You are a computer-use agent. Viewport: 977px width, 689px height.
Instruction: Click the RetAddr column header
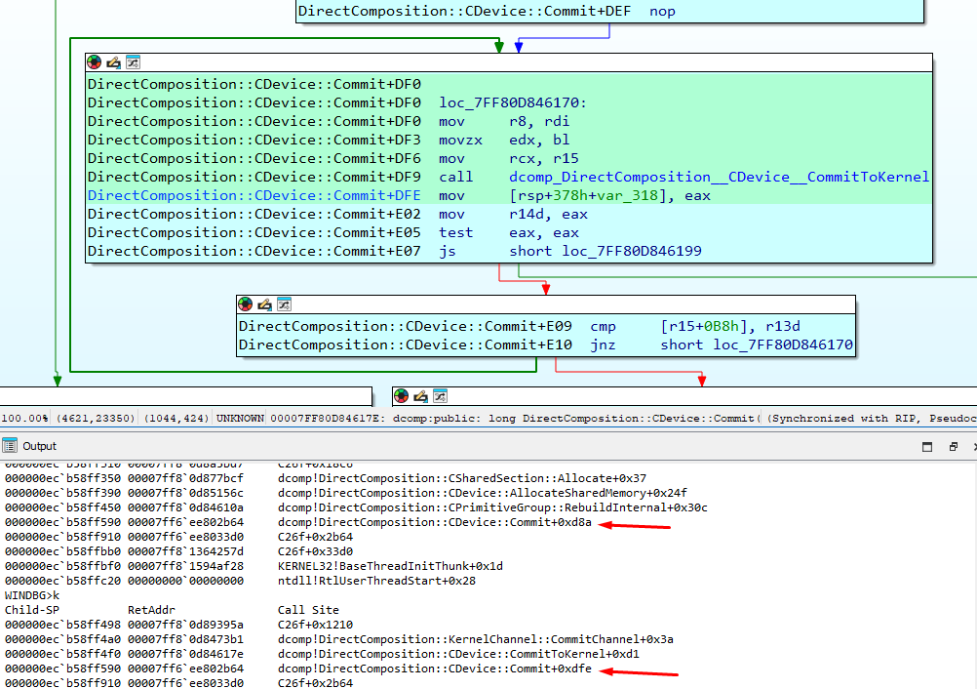pyautogui.click(x=151, y=610)
